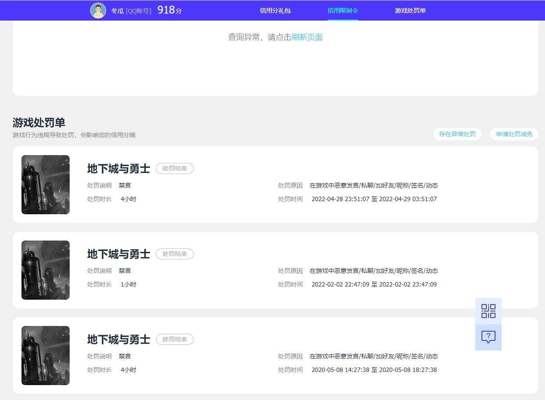Click time range 2022-02-02 22:47:09 至 2022-02-02 23:47:09
The height and width of the screenshot is (400, 545).
tap(374, 284)
